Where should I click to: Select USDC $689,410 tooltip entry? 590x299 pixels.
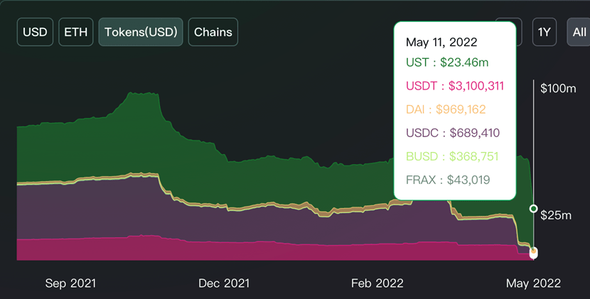pos(453,133)
